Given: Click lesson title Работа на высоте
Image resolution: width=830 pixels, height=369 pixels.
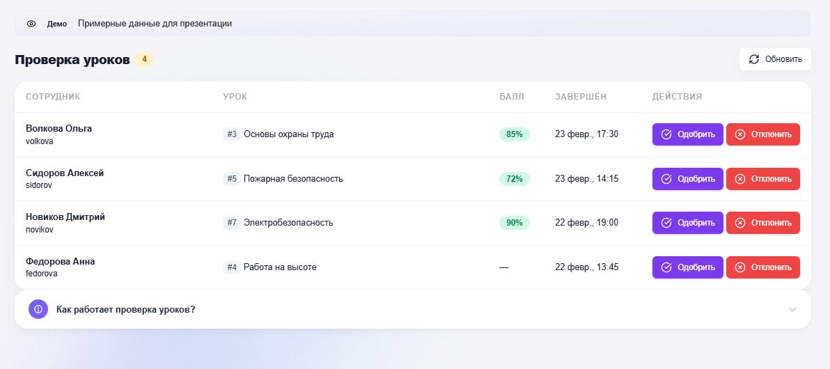Looking at the screenshot, I should 280,267.
